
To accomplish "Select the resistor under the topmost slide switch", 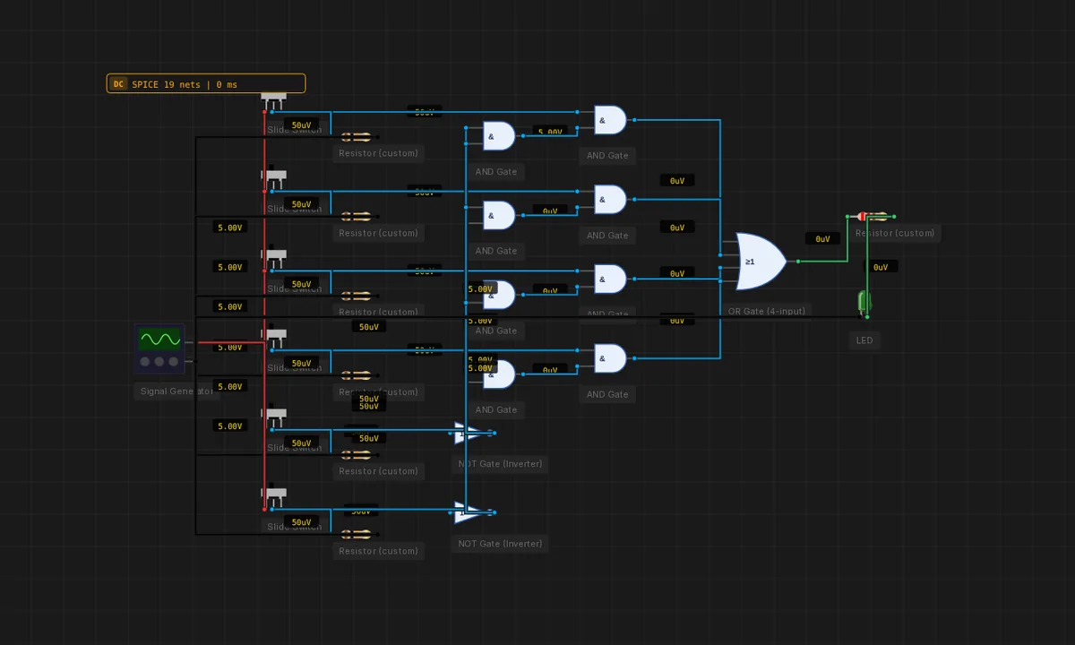I will coord(357,137).
